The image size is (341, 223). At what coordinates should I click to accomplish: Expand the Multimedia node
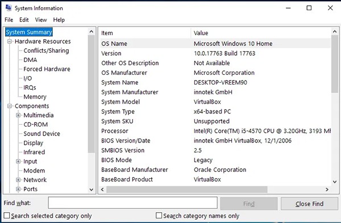(x=18, y=115)
